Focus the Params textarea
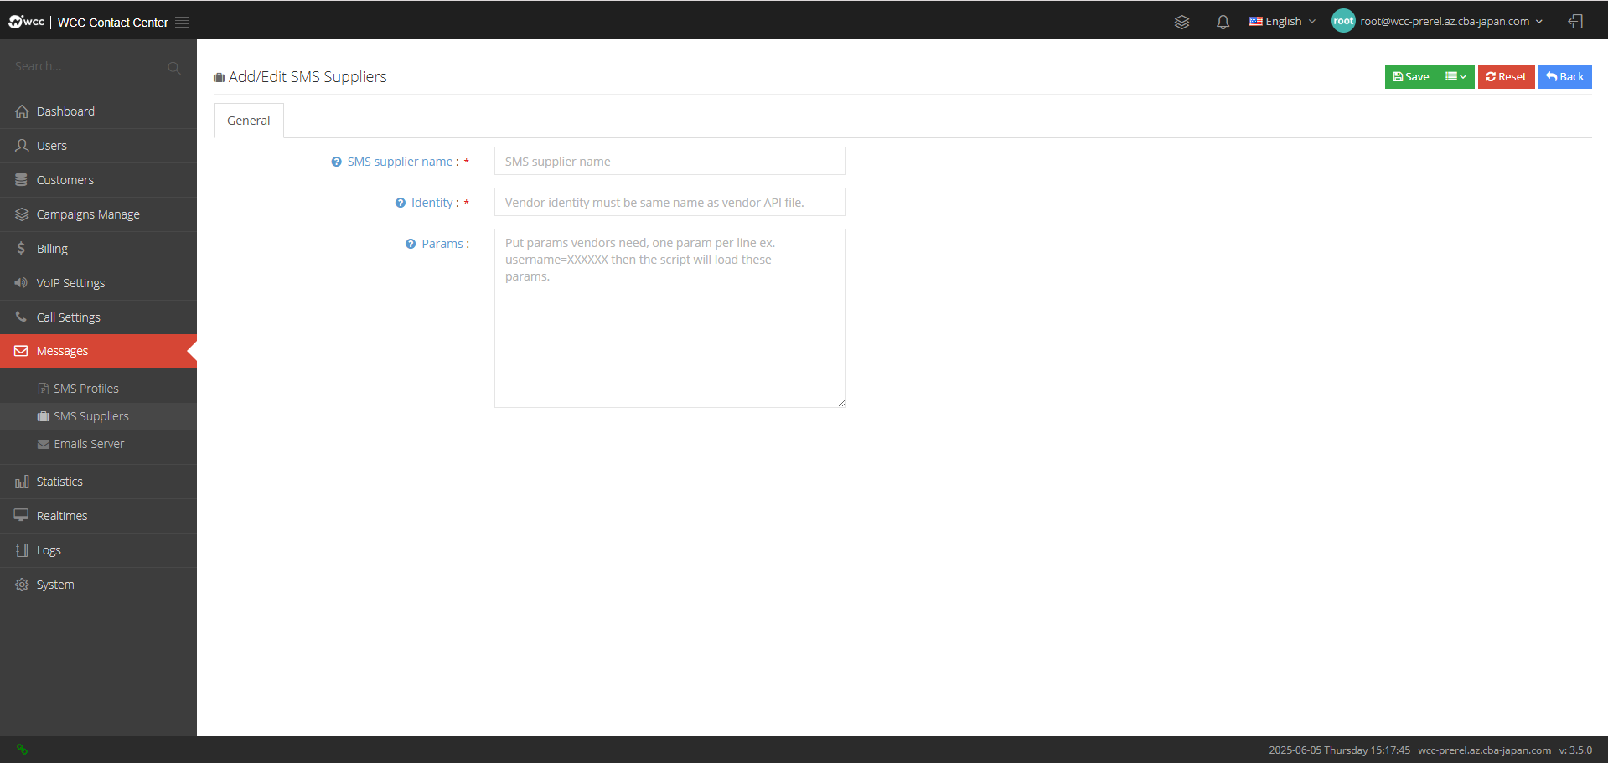Image resolution: width=1608 pixels, height=763 pixels. (670, 318)
